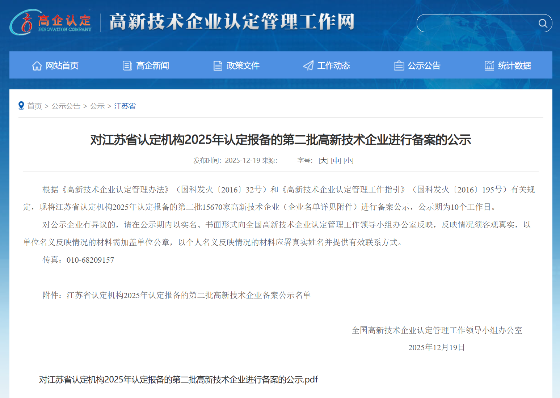Open 公示公告 breadcrumb link
560x398 pixels.
click(66, 106)
